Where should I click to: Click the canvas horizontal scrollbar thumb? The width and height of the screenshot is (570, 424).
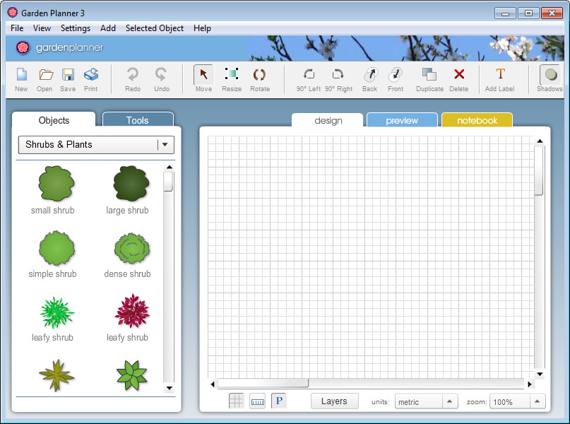[263, 384]
